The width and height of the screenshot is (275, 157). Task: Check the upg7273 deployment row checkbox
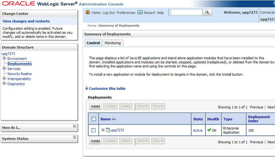coord(93,130)
